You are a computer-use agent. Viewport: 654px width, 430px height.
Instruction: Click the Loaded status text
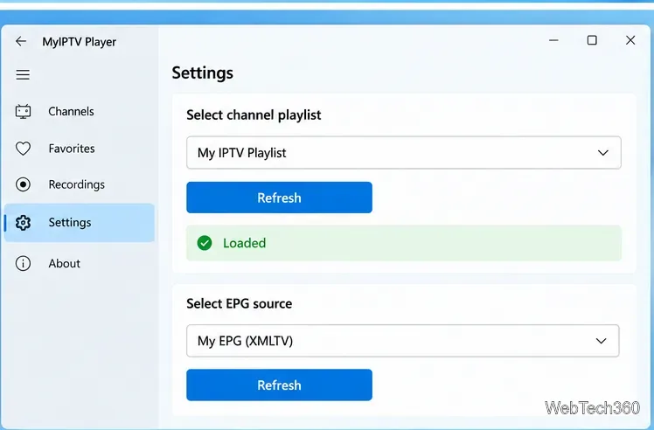click(x=245, y=243)
